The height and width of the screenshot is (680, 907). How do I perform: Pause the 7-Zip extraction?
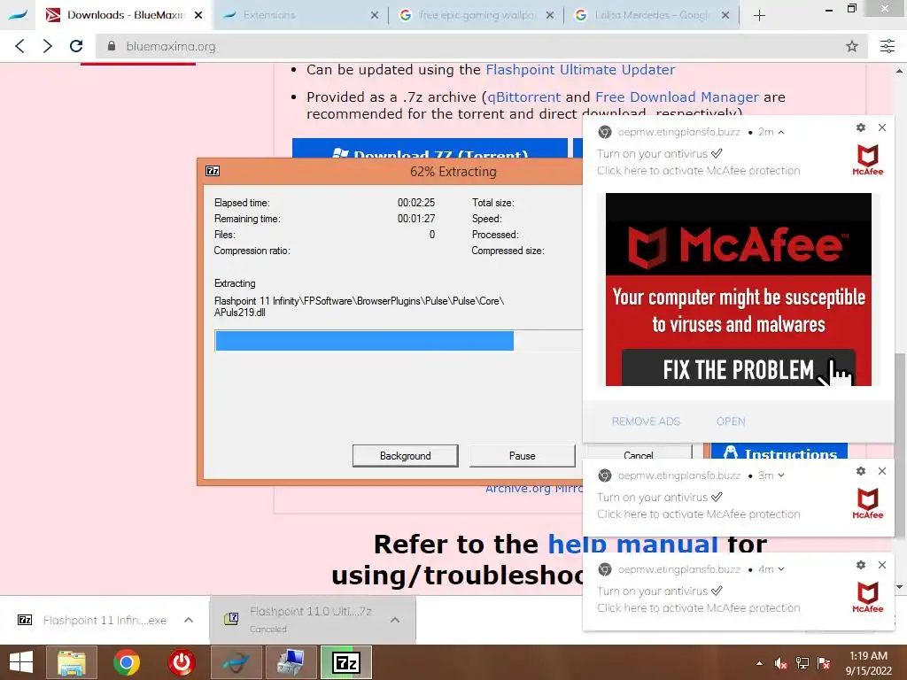pos(523,456)
